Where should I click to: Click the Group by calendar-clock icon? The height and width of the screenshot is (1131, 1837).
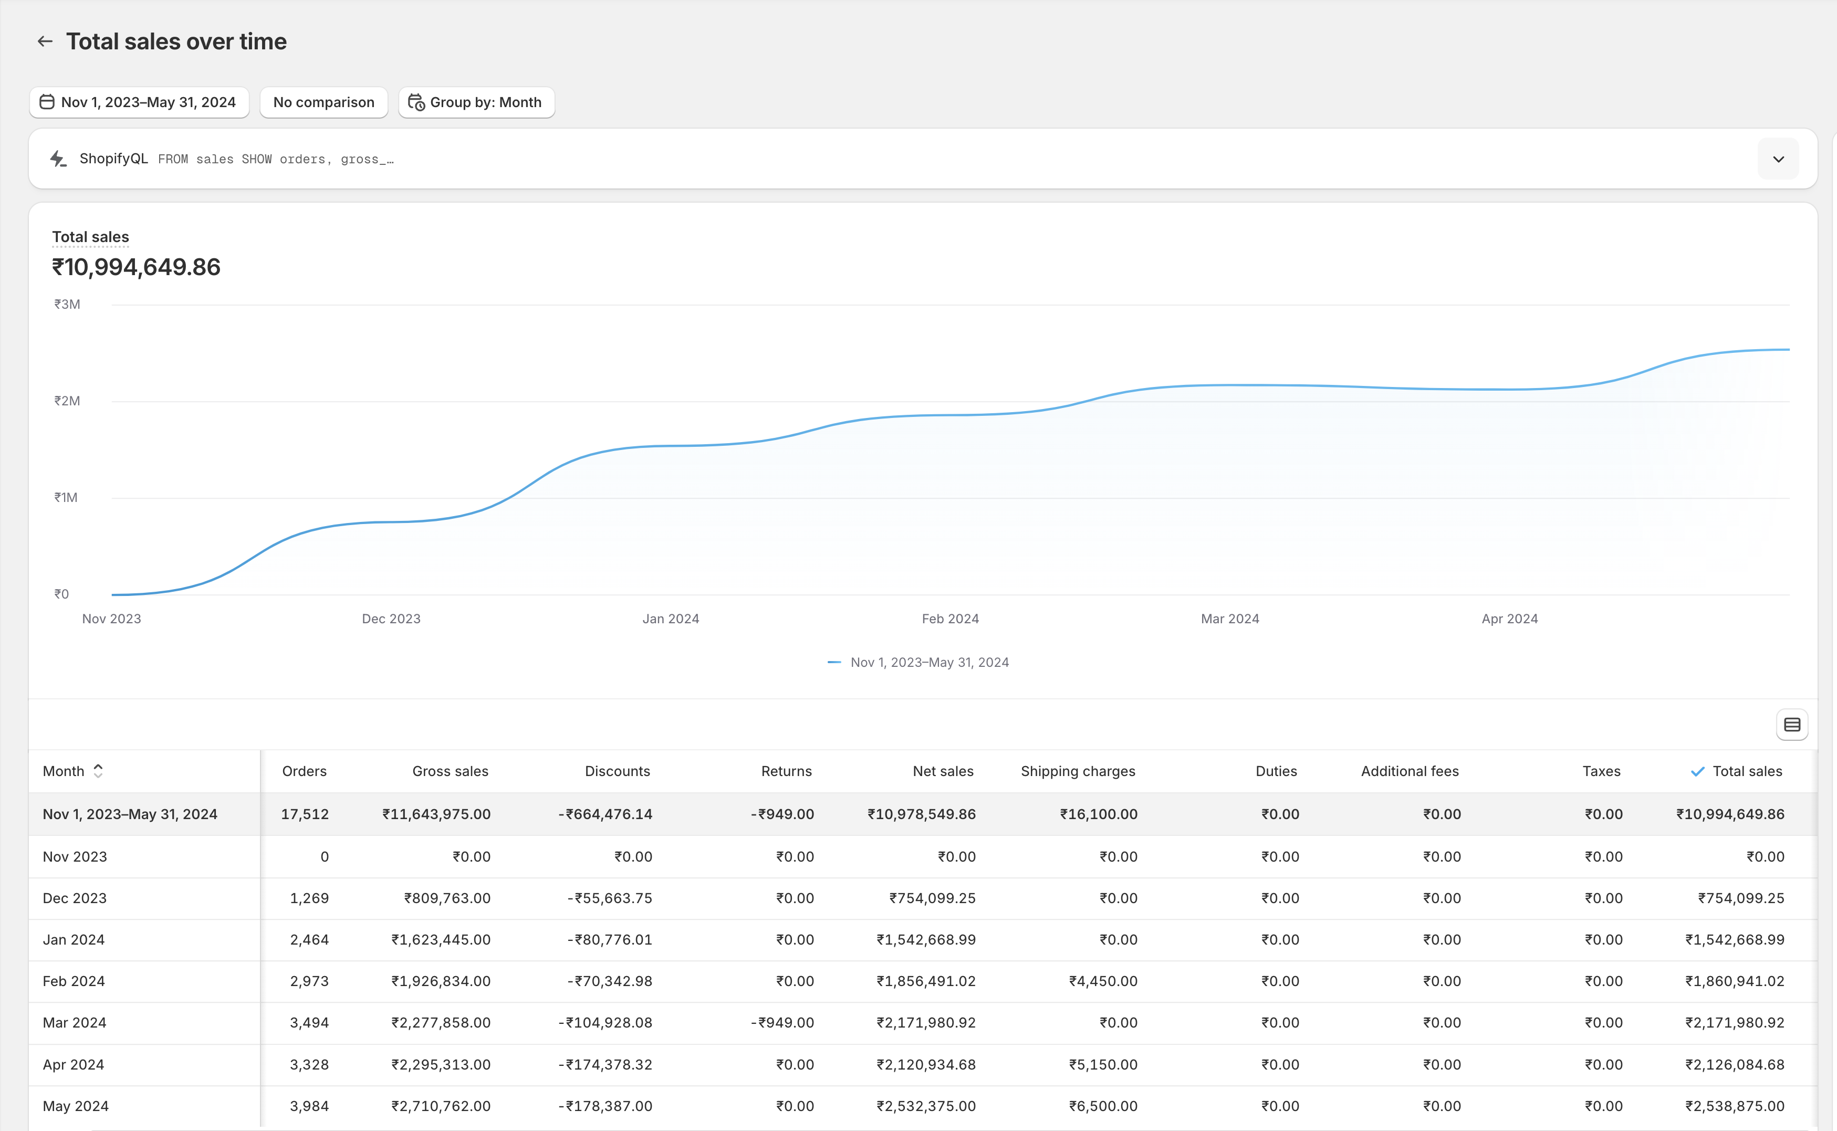416,102
